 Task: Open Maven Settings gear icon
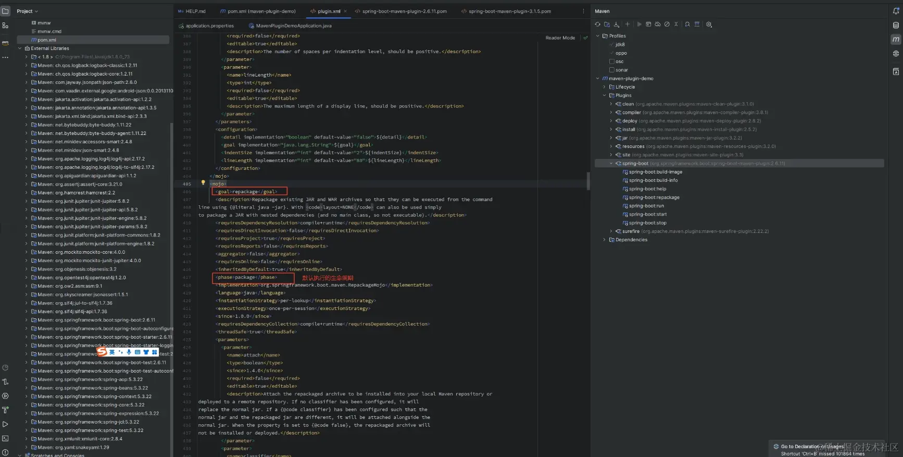[709, 24]
